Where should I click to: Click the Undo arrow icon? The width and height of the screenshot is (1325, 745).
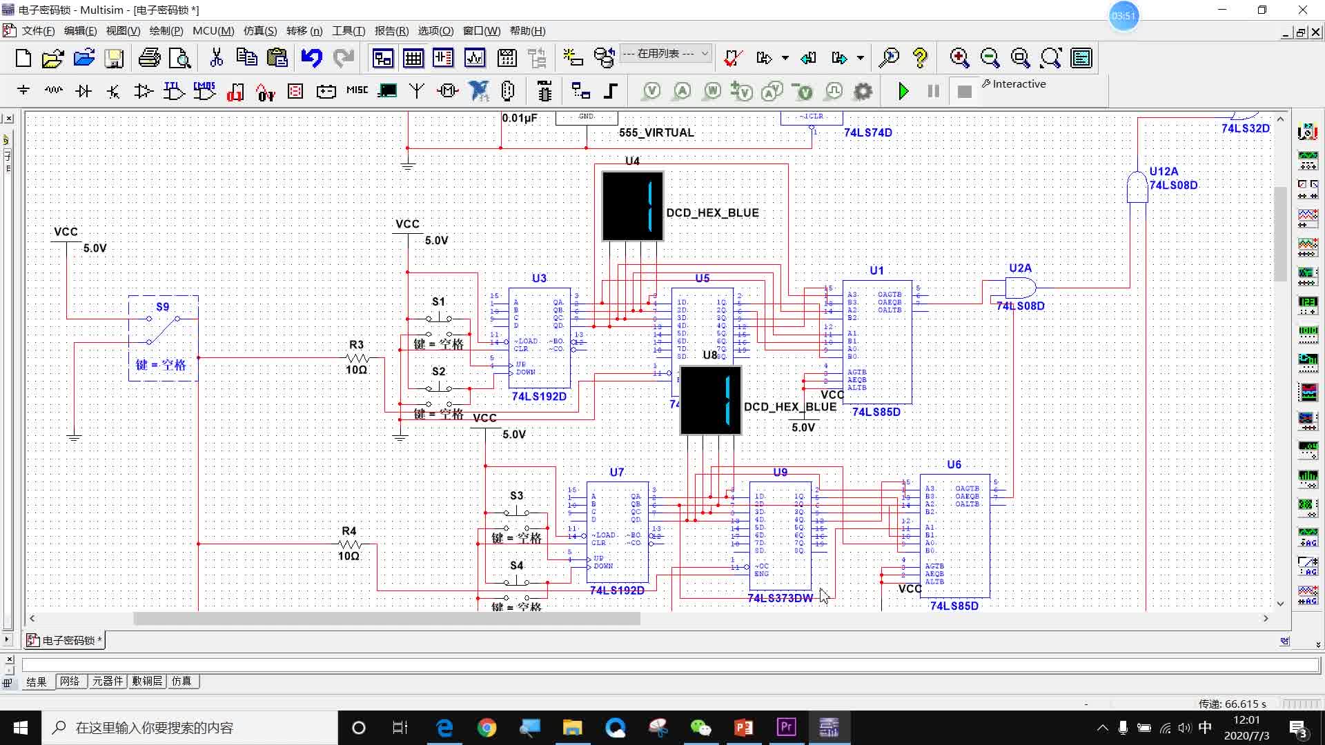coord(311,58)
